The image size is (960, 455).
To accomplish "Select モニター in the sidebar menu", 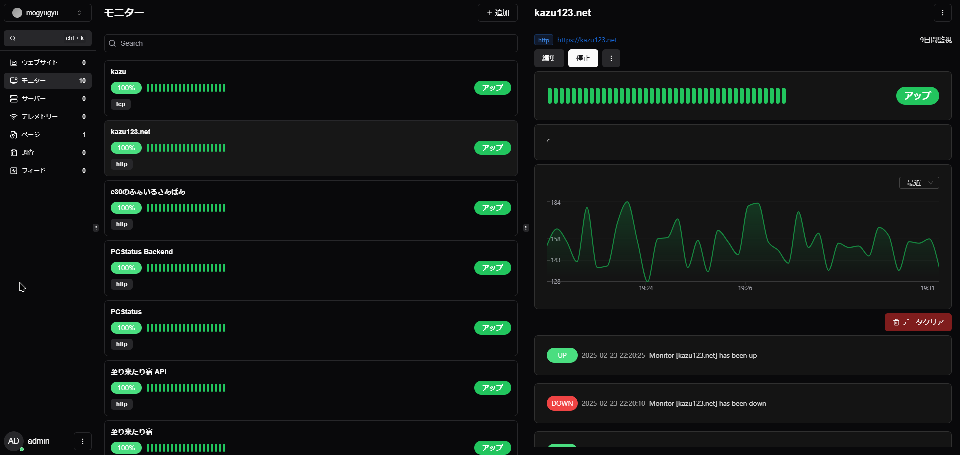I will [x=48, y=81].
